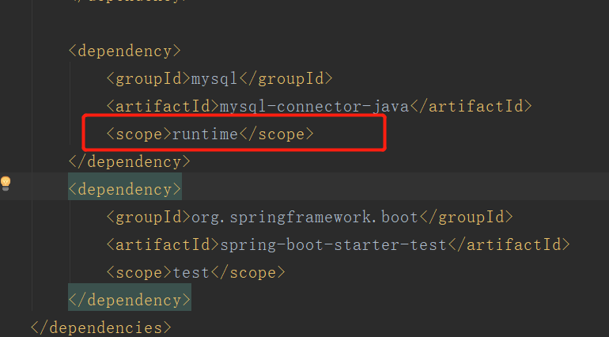Click the test scope line
The image size is (609, 337).
tap(196, 272)
